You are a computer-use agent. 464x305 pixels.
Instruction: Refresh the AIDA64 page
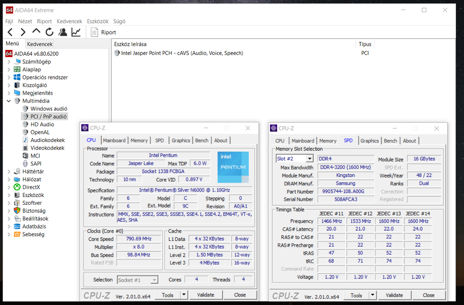[x=49, y=32]
